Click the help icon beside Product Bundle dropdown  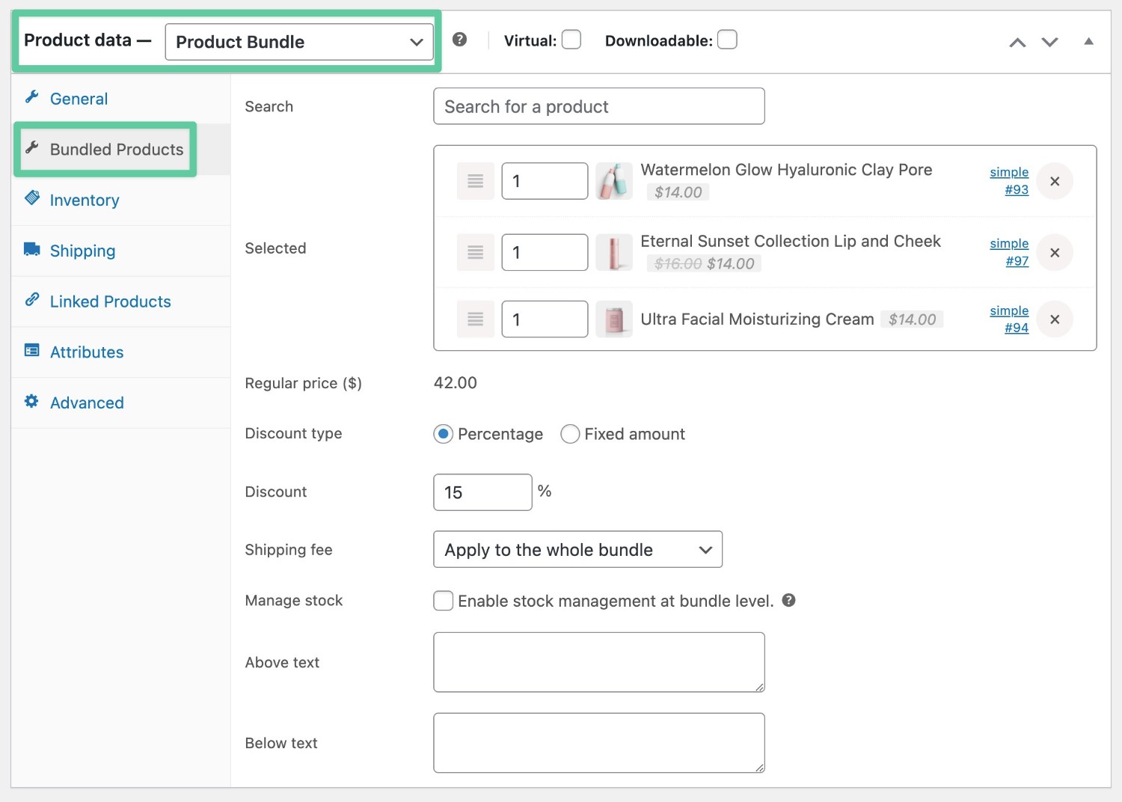point(460,40)
